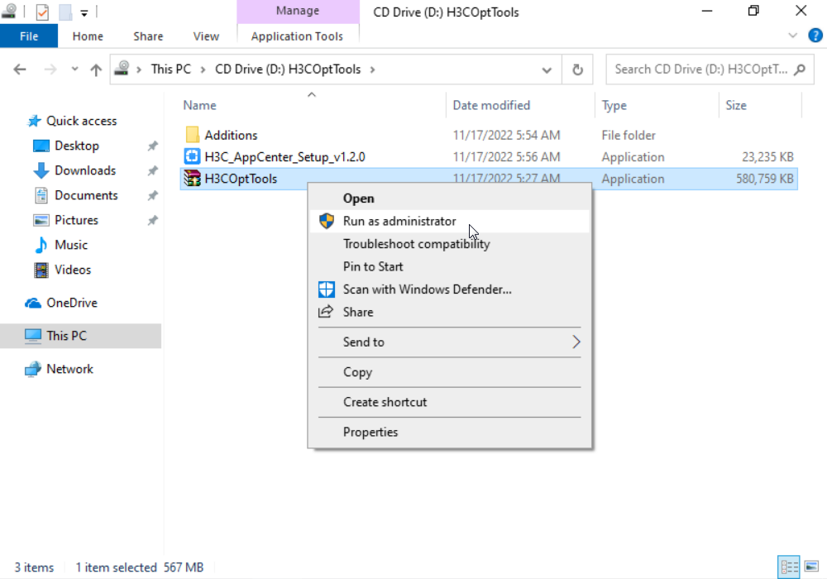
Task: Choose Pin to Start
Action: tap(449, 267)
